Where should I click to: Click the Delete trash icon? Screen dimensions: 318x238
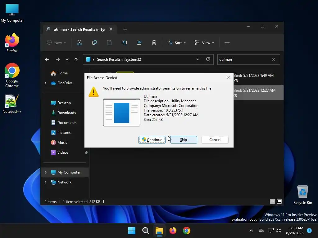pos(154,42)
